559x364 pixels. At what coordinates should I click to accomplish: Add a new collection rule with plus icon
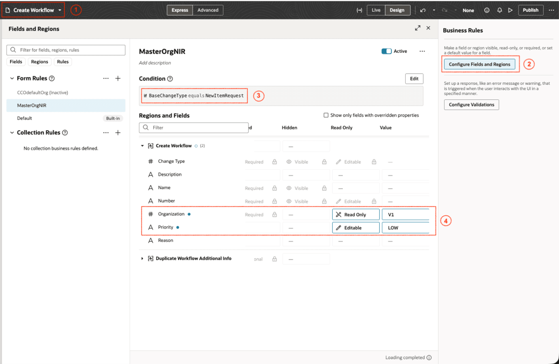[118, 133]
